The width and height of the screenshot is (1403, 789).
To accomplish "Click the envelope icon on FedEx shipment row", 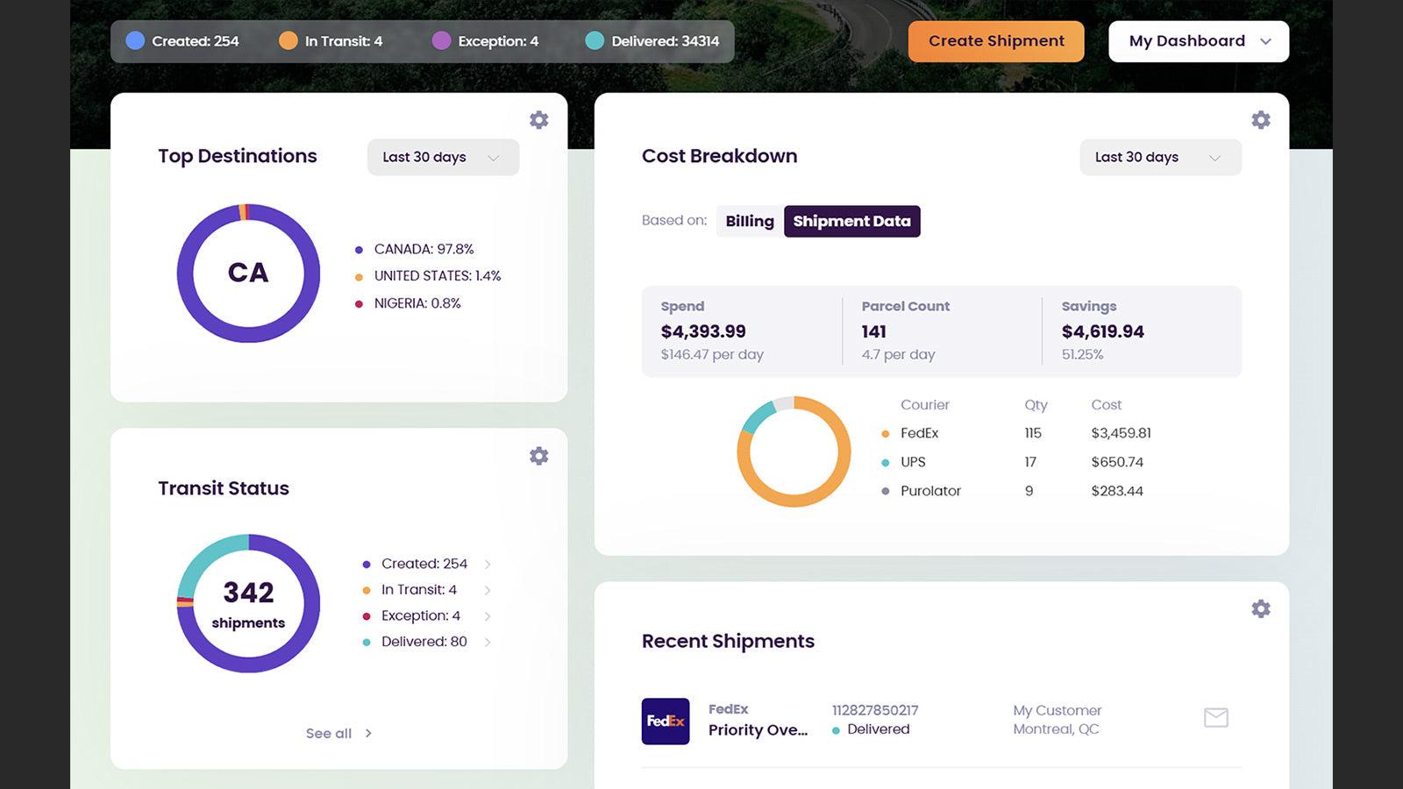I will (1215, 717).
